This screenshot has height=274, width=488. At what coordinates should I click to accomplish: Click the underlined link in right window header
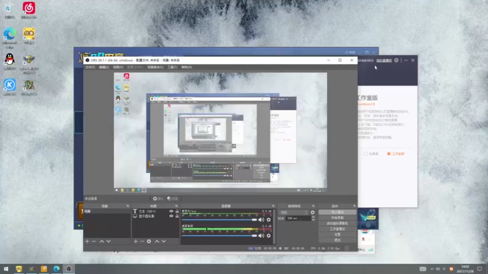(384, 60)
